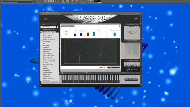
Task: Close the Spatialization popup with round X
Action: (x=119, y=26)
